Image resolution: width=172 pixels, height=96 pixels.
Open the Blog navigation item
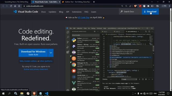point(61,12)
